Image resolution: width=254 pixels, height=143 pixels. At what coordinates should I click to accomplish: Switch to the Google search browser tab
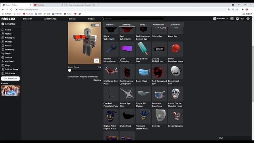tap(80, 5)
